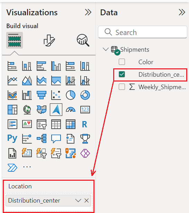The width and height of the screenshot is (189, 213).
Task: Select the Matrix visual
Action: pyautogui.click(x=71, y=124)
